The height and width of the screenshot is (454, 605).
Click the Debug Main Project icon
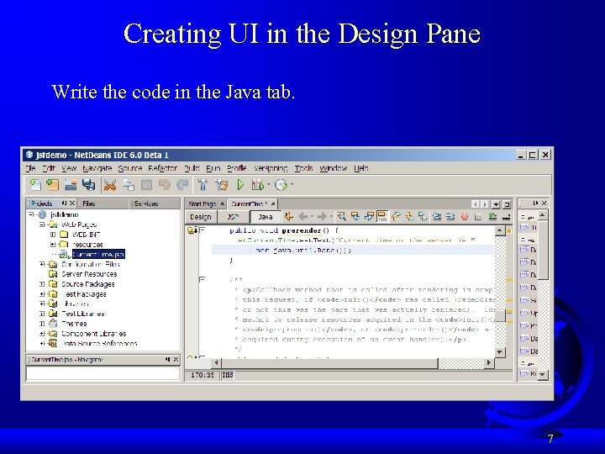click(x=257, y=185)
